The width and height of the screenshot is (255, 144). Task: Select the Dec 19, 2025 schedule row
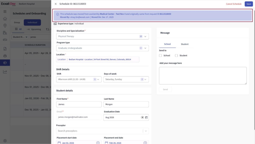click(31, 110)
